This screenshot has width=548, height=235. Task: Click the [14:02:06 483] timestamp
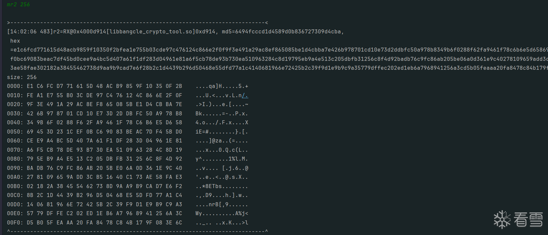tap(30, 32)
